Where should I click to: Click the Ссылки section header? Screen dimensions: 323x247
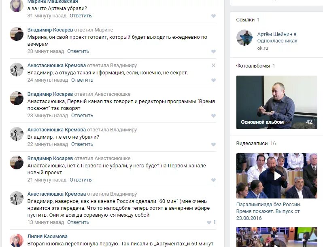pyautogui.click(x=245, y=20)
